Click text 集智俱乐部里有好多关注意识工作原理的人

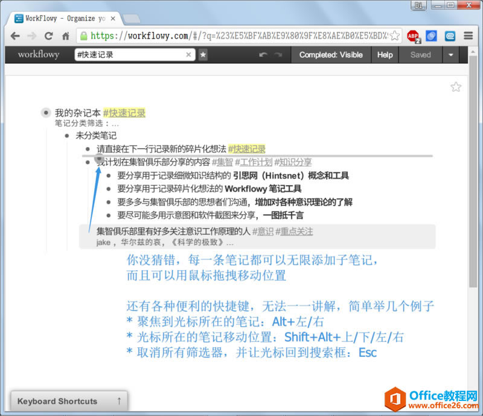(173, 232)
